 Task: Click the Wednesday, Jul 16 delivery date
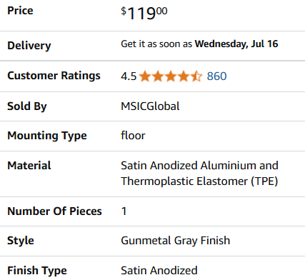(x=236, y=44)
